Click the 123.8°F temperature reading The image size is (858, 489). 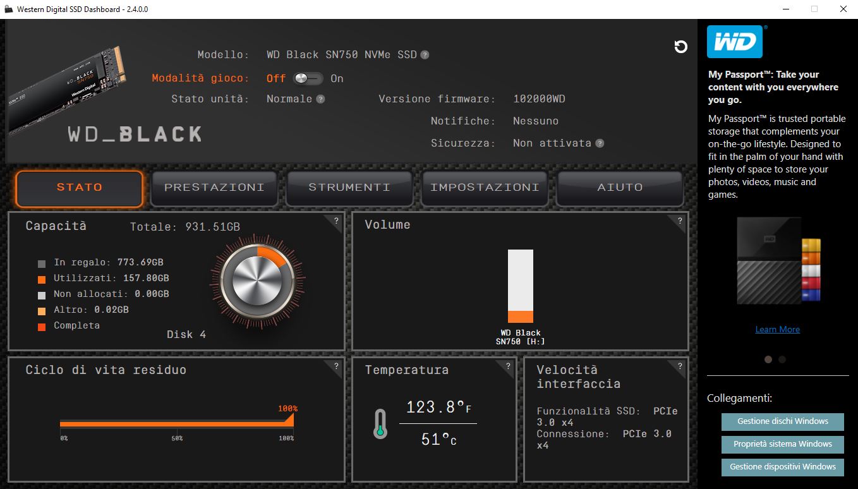pos(438,407)
